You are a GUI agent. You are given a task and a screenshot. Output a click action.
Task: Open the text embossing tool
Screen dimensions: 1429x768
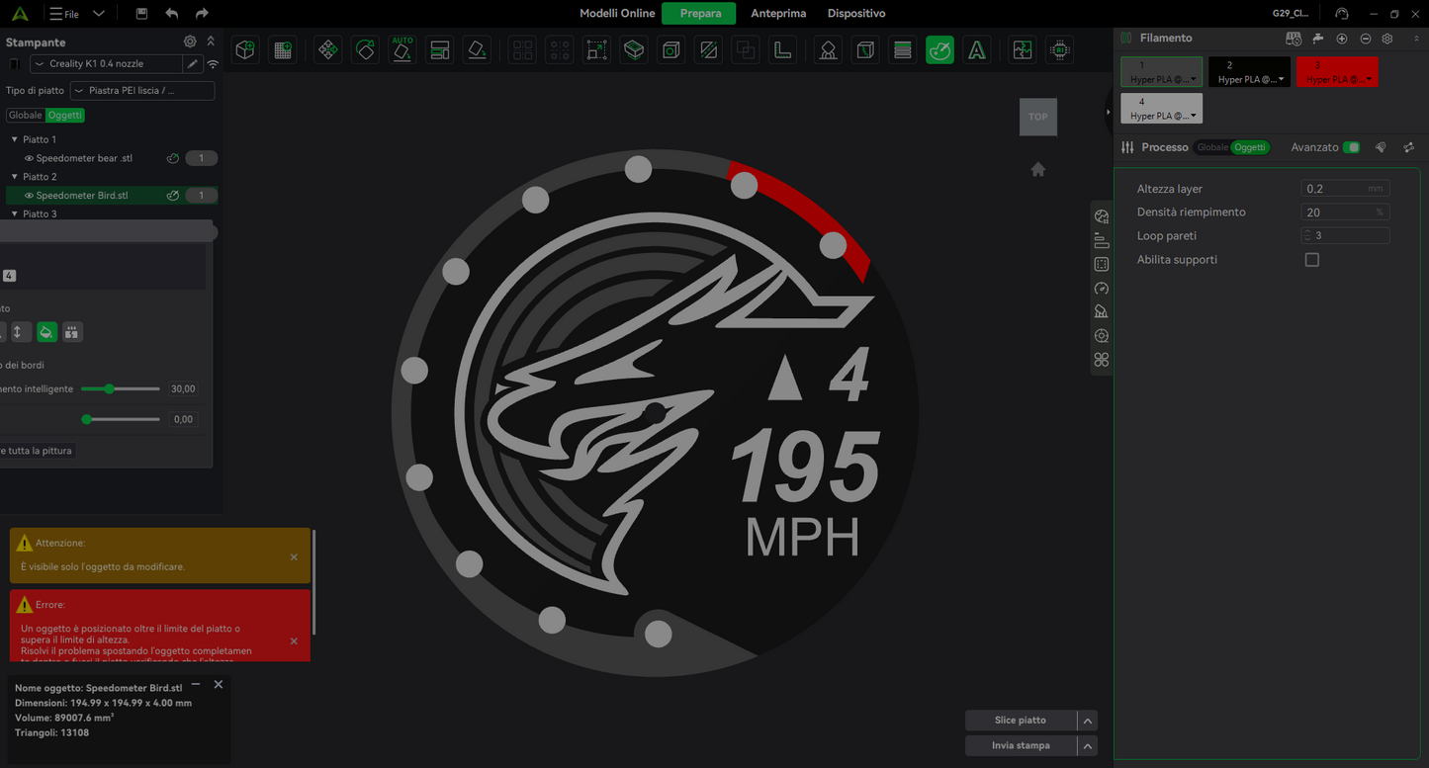pos(977,49)
